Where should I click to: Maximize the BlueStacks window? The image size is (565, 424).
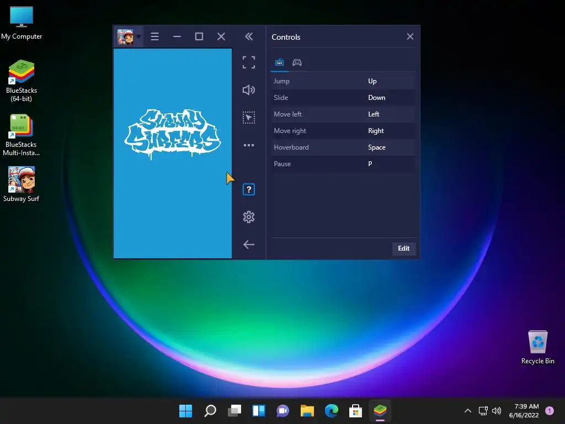199,37
